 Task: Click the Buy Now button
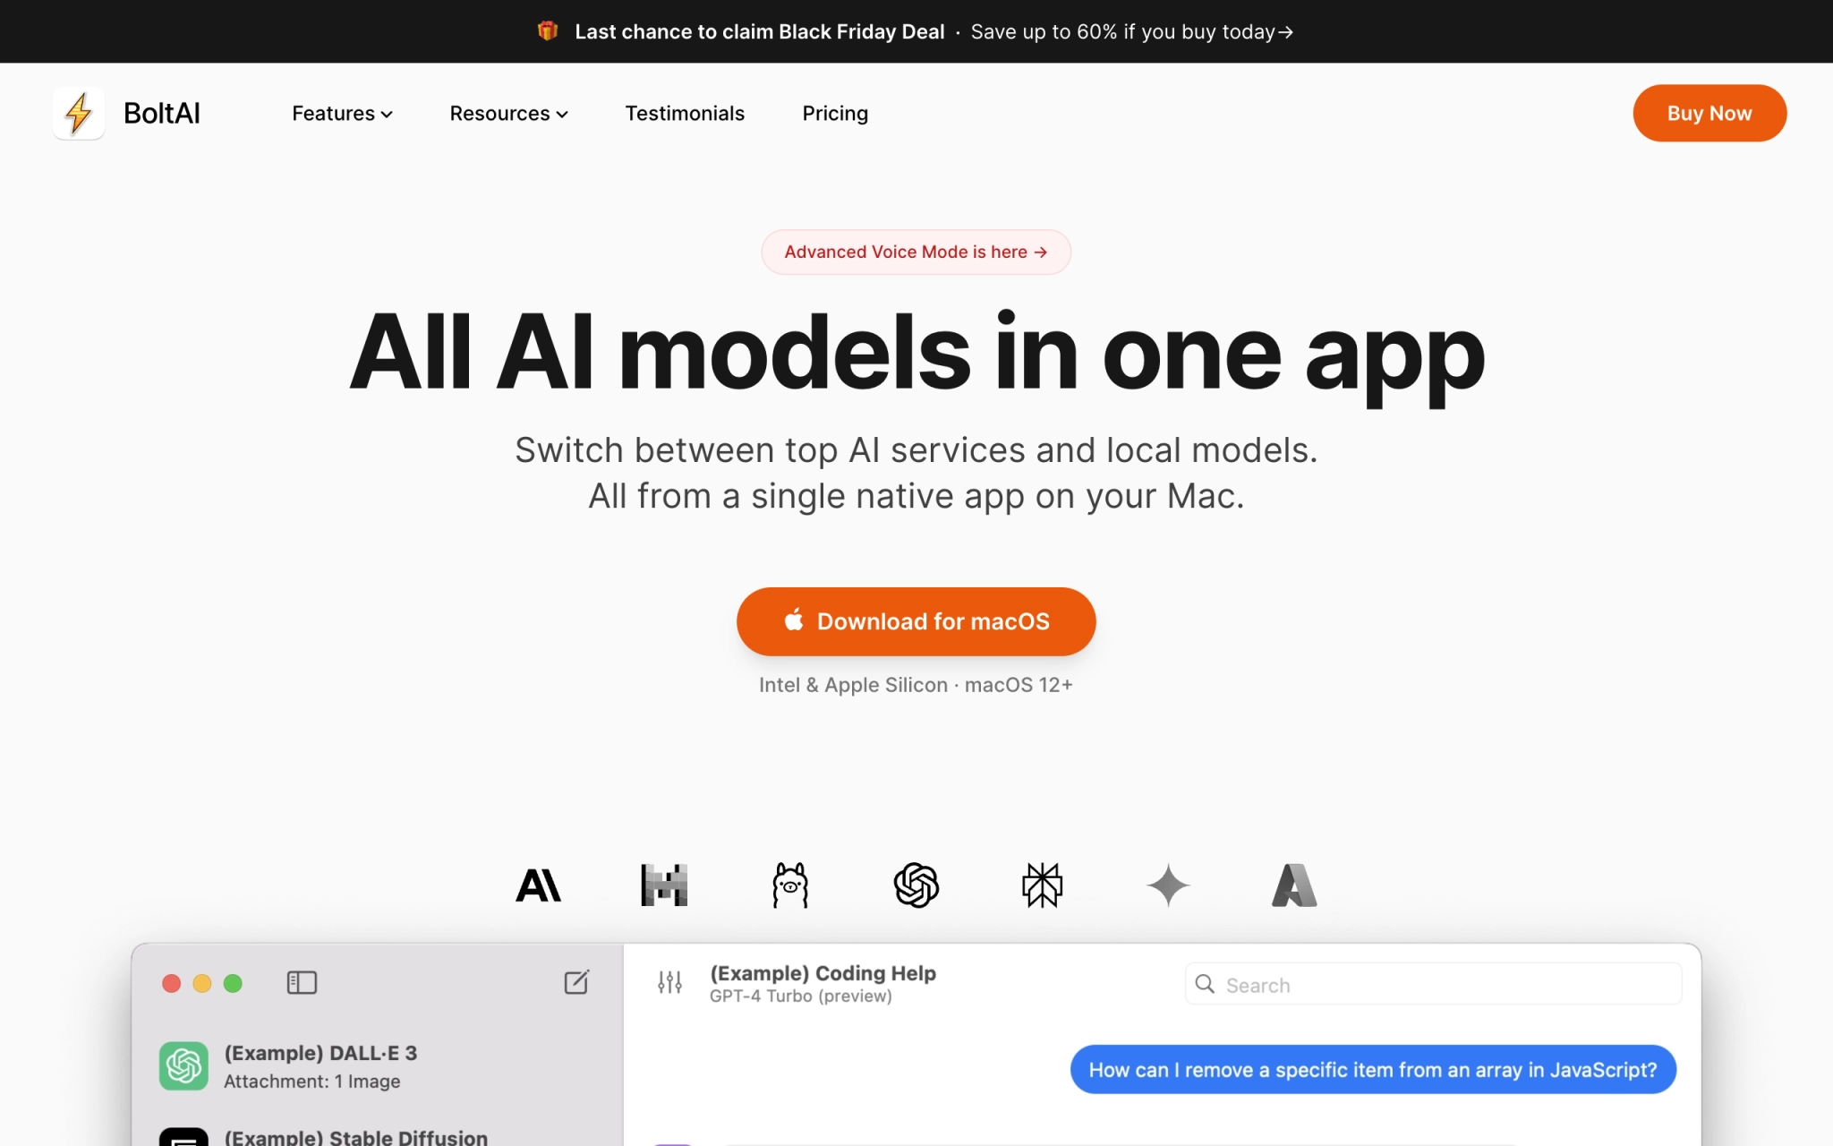(1709, 113)
